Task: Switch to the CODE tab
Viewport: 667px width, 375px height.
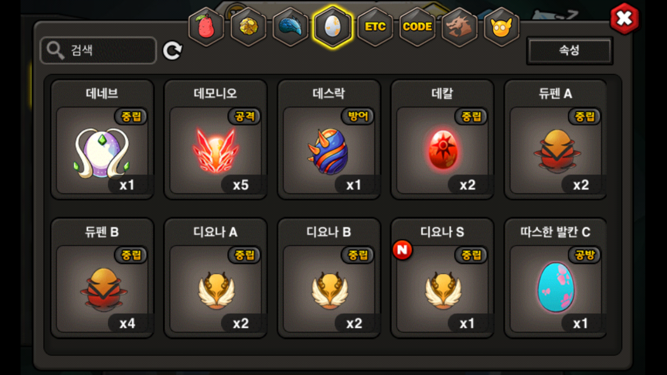Action: click(x=417, y=26)
